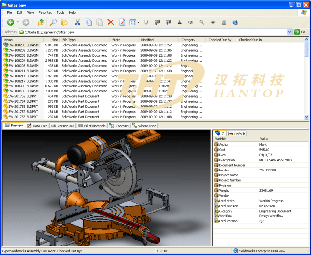Screen dimensions: 311x255
Task: Click the green Back arrow button
Action: point(11,22)
